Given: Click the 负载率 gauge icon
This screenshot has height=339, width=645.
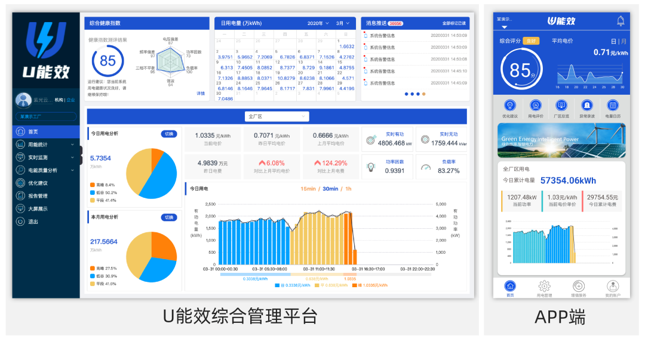Looking at the screenshot, I should point(426,167).
